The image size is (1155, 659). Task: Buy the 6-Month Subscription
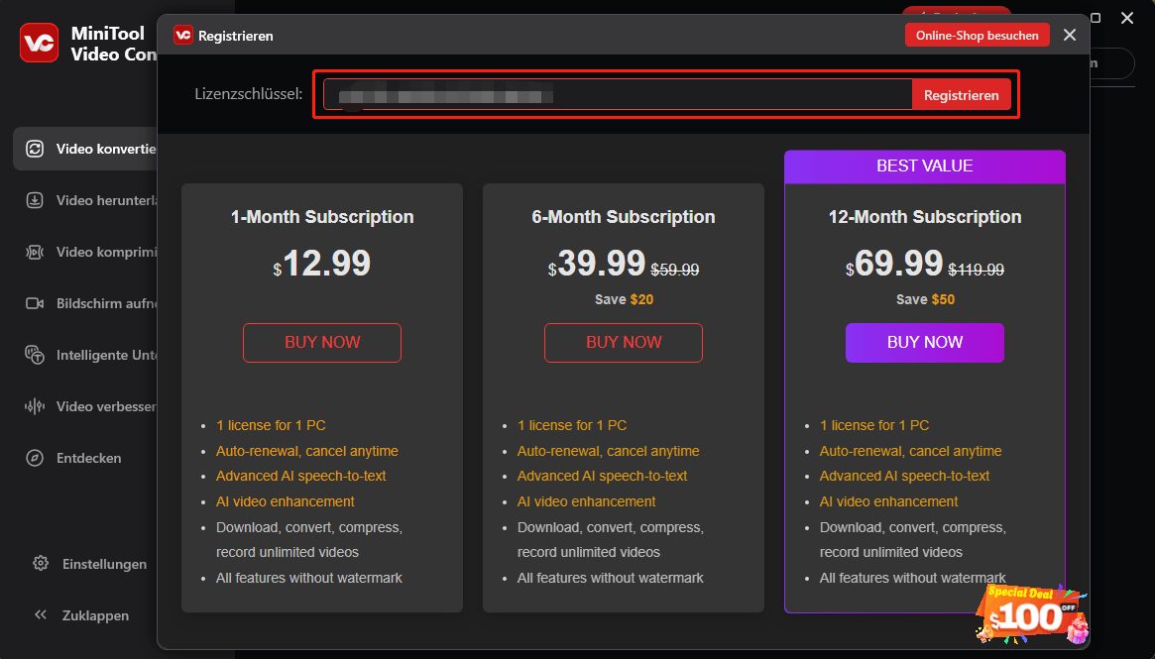coord(624,343)
